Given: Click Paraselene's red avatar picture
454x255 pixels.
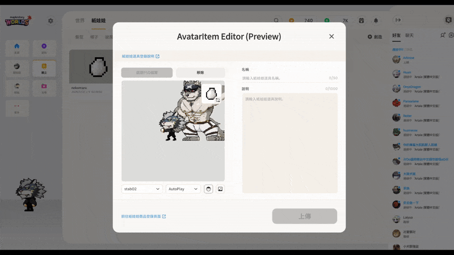Looking at the screenshot, I should coord(396,103).
